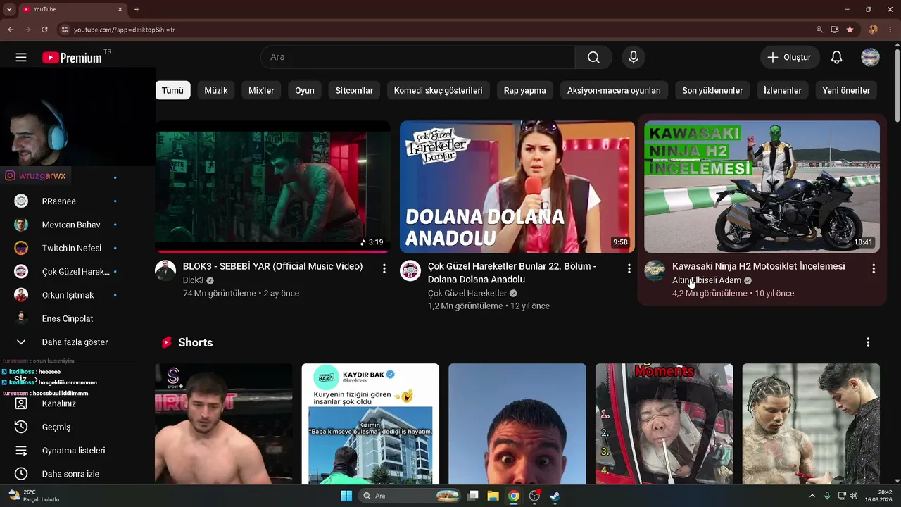
Task: Open the notifications bell
Action: (x=836, y=57)
